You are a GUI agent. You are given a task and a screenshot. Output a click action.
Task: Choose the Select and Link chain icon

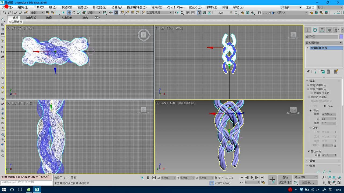[x=16, y=13]
